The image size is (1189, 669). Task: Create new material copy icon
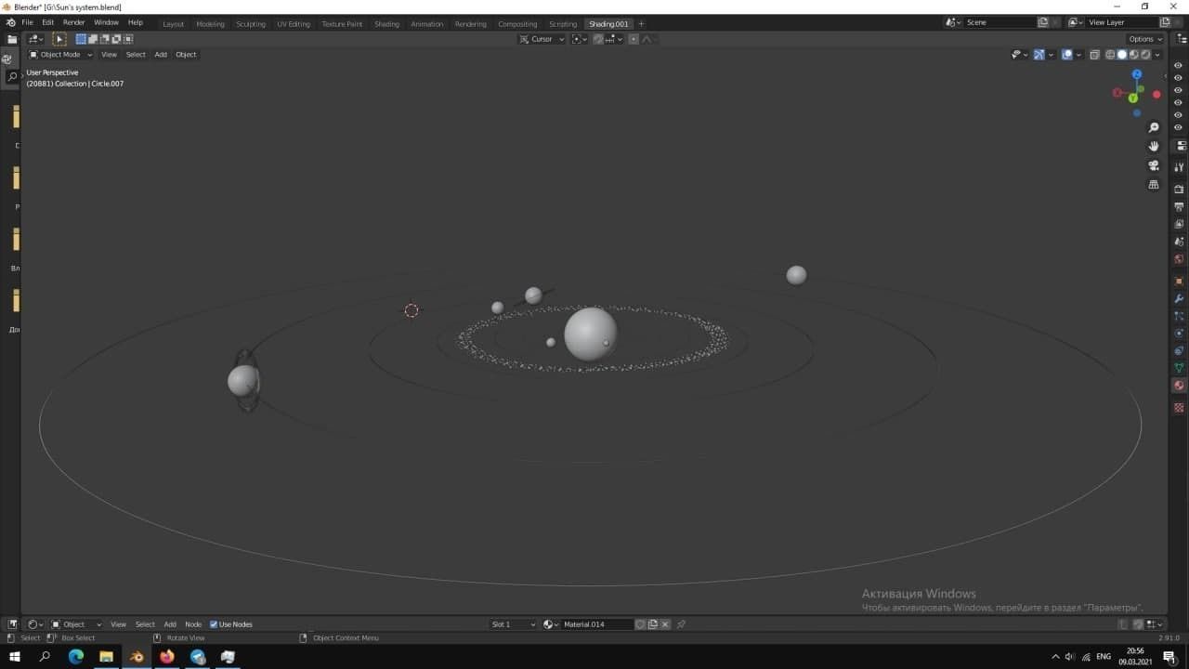[x=652, y=624]
